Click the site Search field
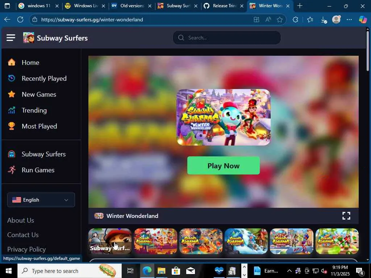This screenshot has height=278, width=371. [227, 38]
